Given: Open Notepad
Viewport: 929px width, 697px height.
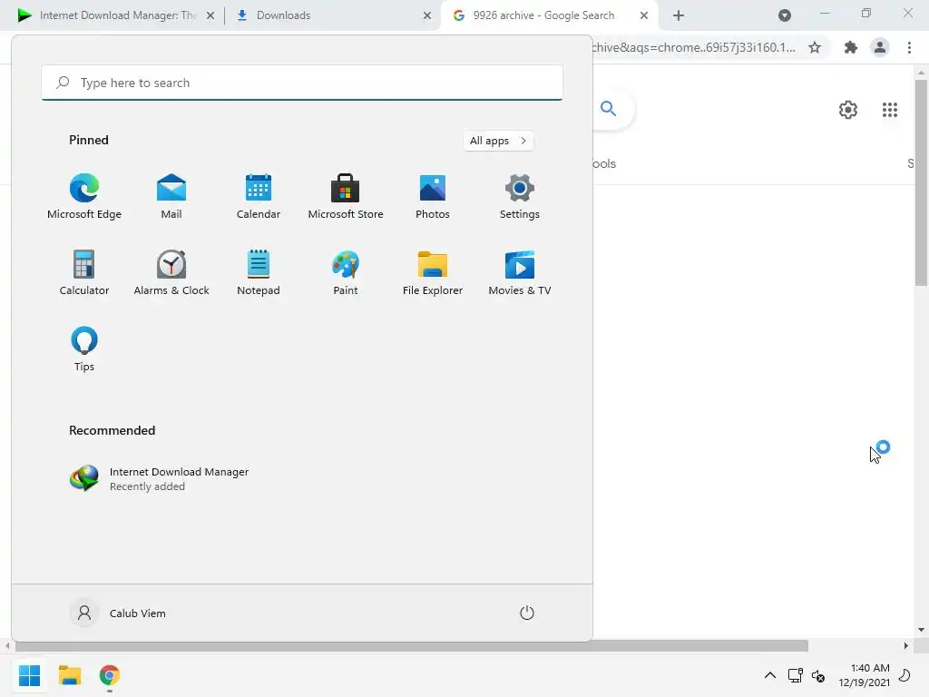Looking at the screenshot, I should (x=259, y=272).
